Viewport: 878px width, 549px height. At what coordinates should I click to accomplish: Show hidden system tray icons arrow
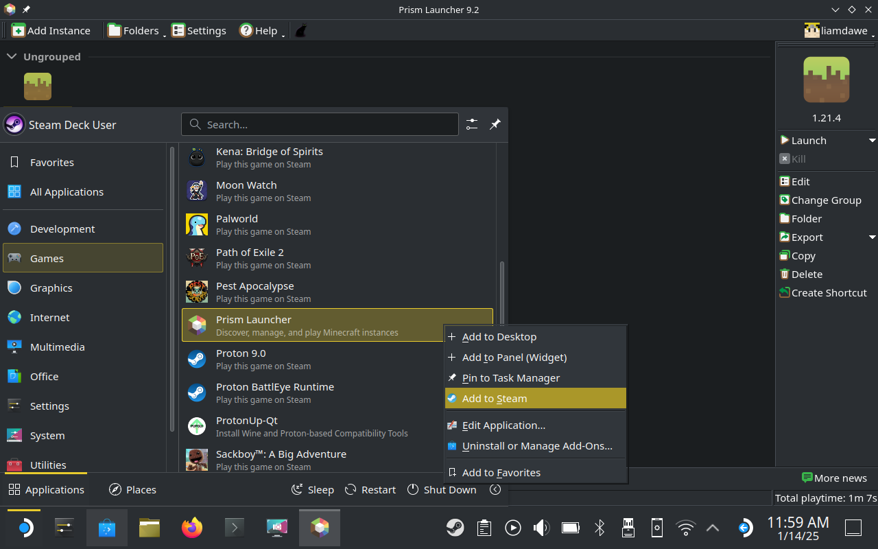point(713,527)
